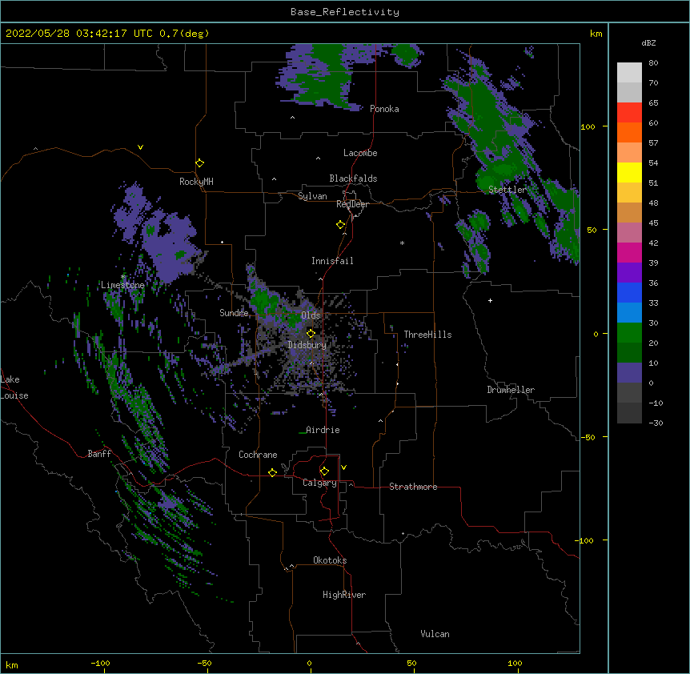Click the Sylvan label
The width and height of the screenshot is (690, 674).
(x=312, y=196)
